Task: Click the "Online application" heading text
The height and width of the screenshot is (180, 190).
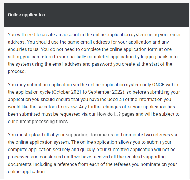Action: pos(26,15)
